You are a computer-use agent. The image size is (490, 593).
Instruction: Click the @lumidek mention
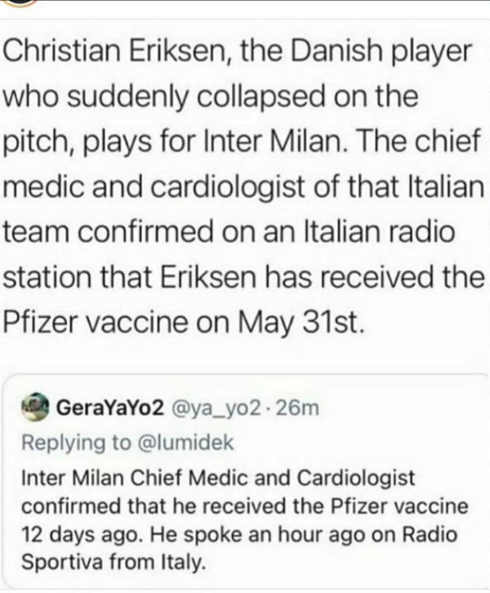(x=183, y=442)
